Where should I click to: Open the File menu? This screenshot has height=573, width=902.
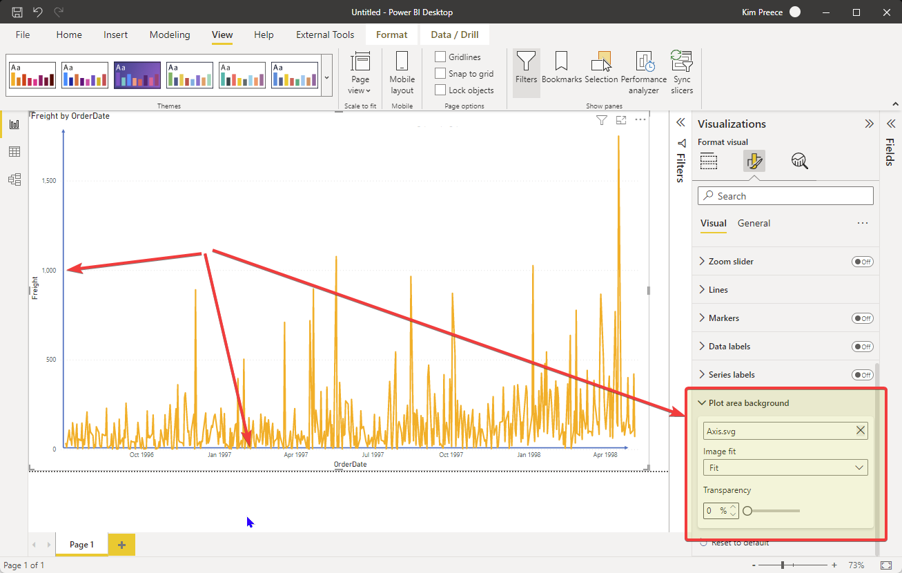coord(23,35)
